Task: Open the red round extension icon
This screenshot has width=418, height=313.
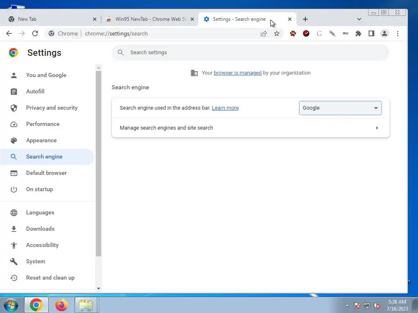Action: [x=306, y=33]
